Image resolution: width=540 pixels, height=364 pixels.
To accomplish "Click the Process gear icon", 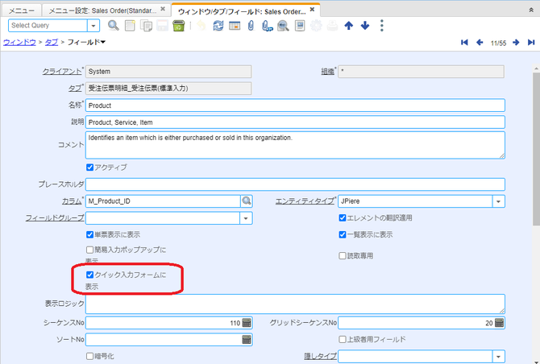I will pyautogui.click(x=316, y=26).
